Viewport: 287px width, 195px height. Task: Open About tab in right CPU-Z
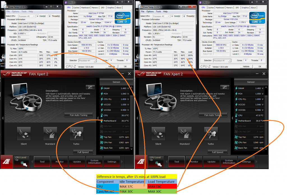coord(253,8)
